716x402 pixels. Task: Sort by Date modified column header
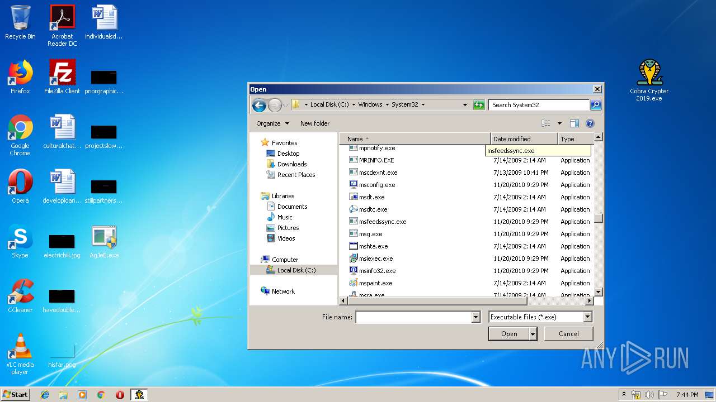tap(524, 139)
